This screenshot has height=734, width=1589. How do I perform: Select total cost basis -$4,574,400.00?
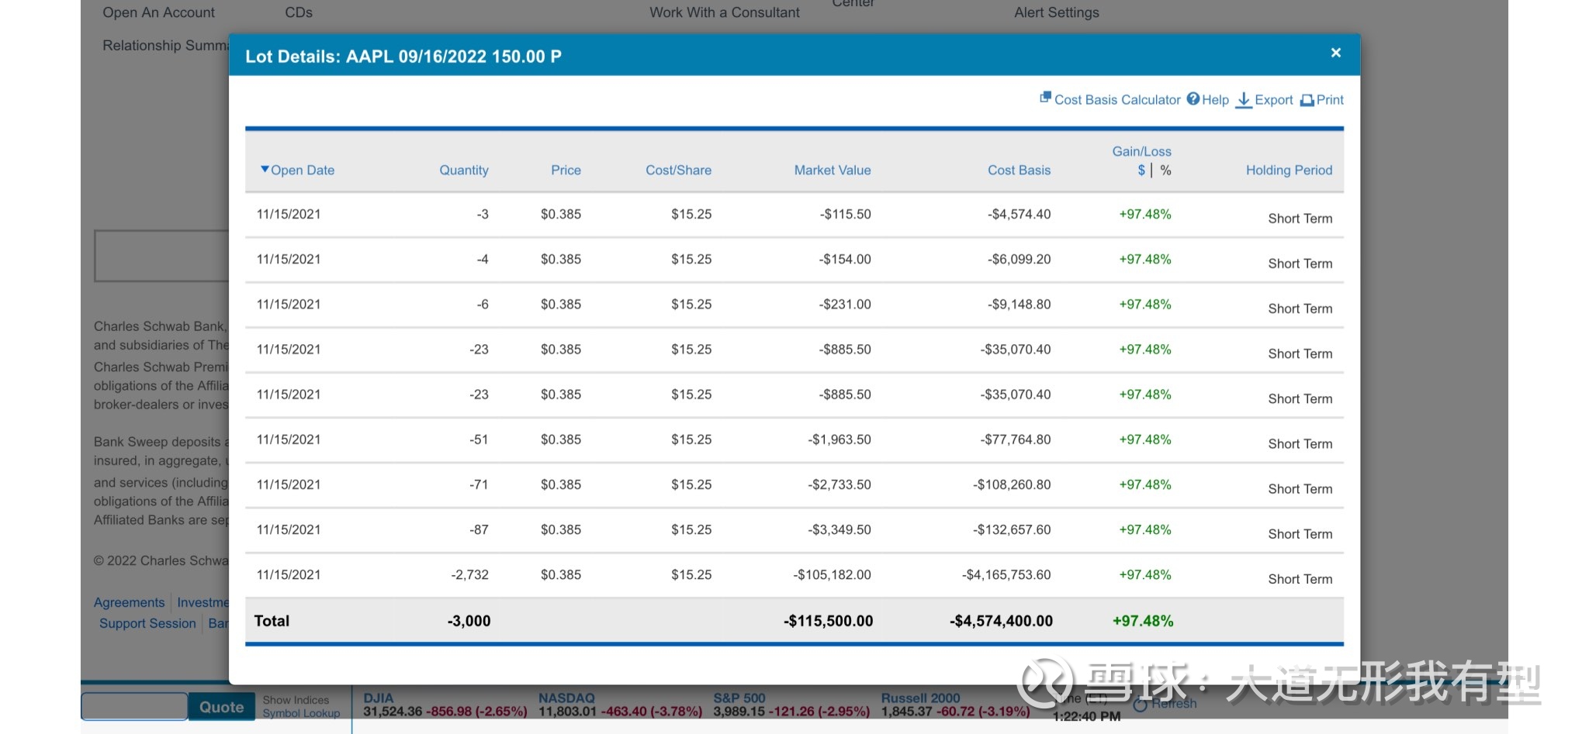[1001, 621]
